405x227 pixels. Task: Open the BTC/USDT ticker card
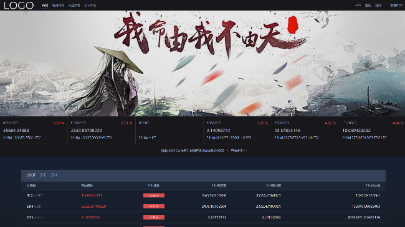coord(34,130)
